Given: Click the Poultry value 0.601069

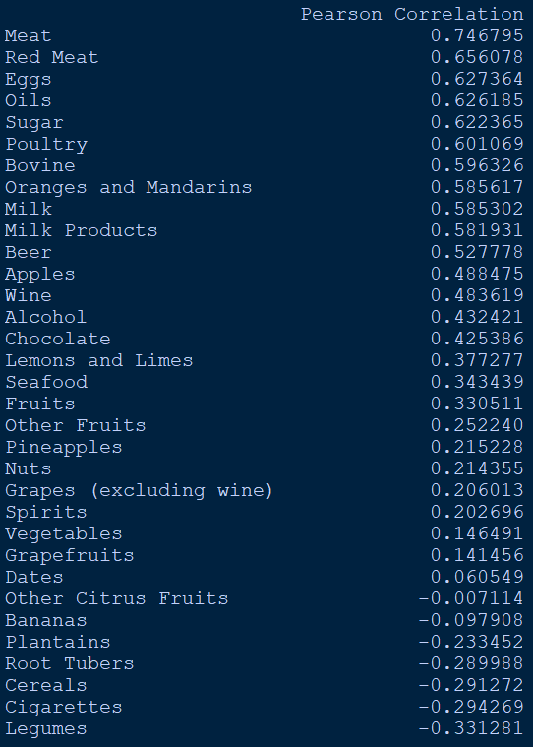Looking at the screenshot, I should coord(477,144).
